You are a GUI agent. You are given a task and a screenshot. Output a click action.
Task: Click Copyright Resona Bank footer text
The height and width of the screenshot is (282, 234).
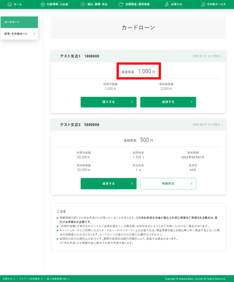point(195,279)
